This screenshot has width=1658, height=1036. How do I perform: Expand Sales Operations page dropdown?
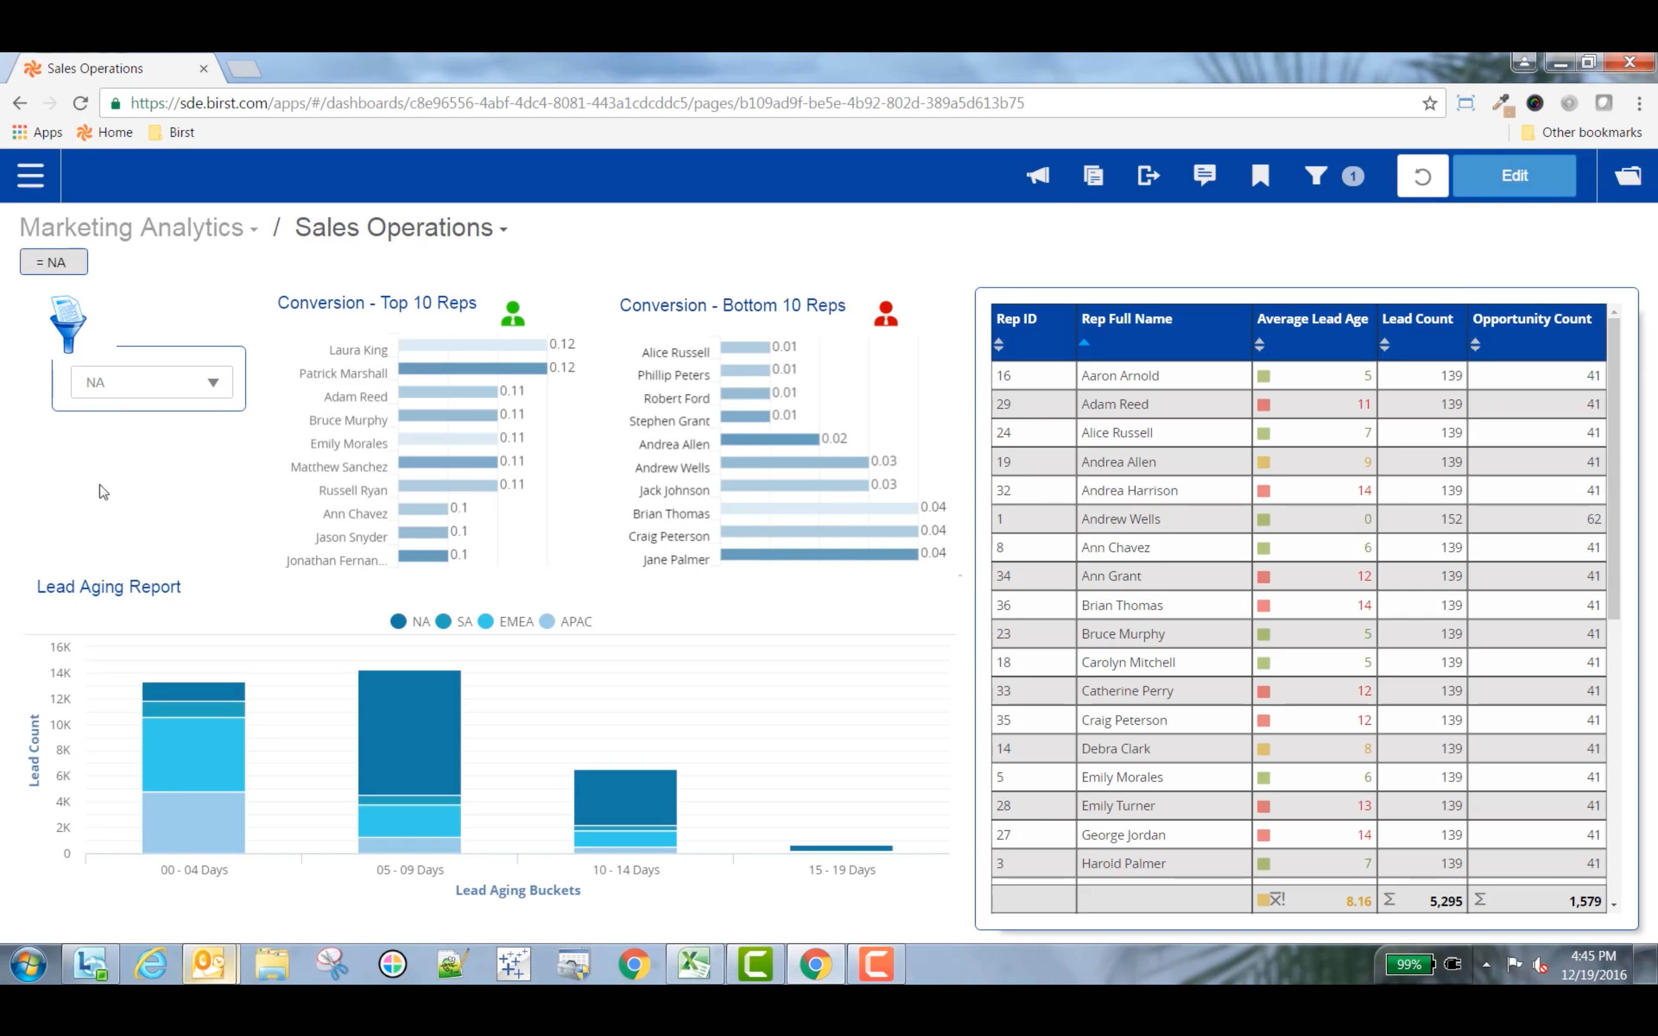pos(503,229)
